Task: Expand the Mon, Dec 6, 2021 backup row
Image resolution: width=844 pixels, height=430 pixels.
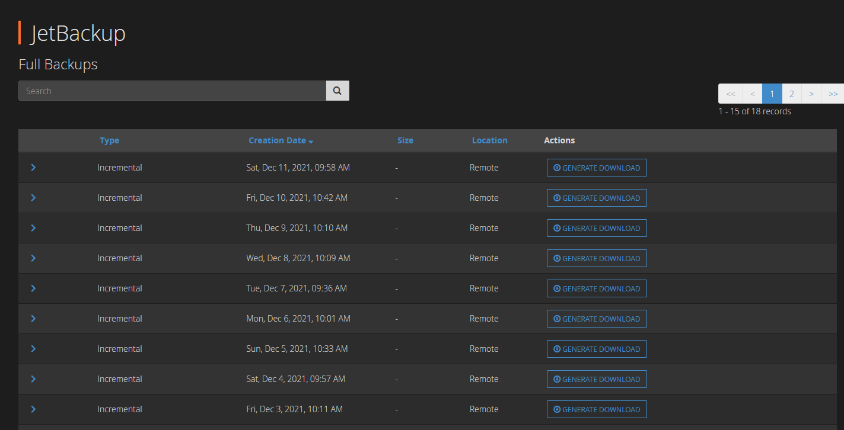Action: pos(33,319)
